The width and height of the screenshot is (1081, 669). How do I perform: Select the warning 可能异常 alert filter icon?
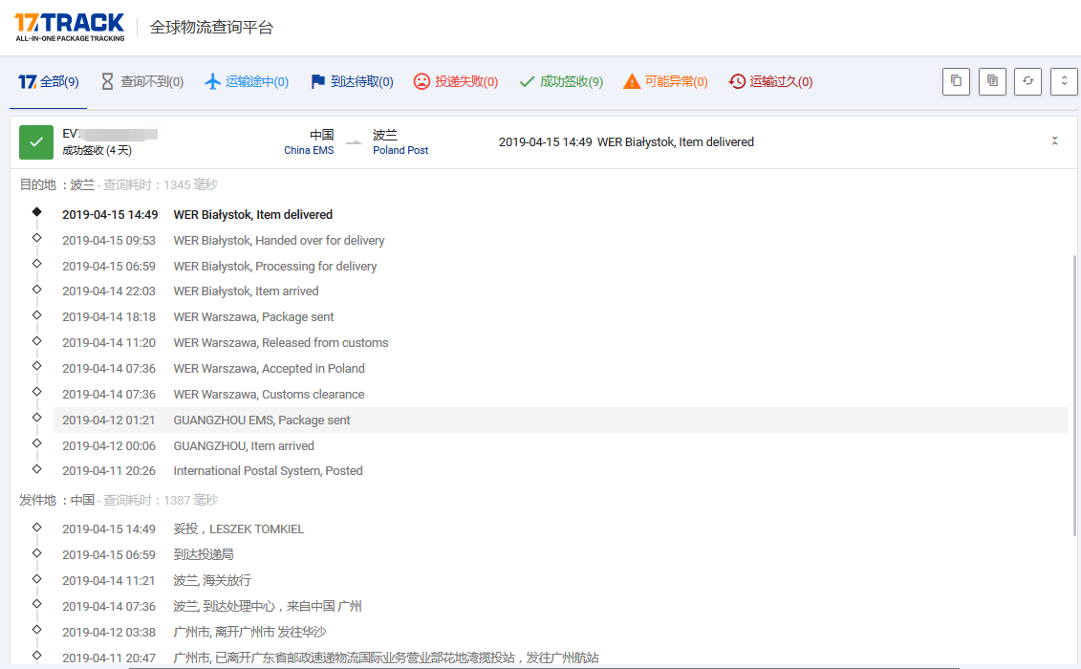630,82
